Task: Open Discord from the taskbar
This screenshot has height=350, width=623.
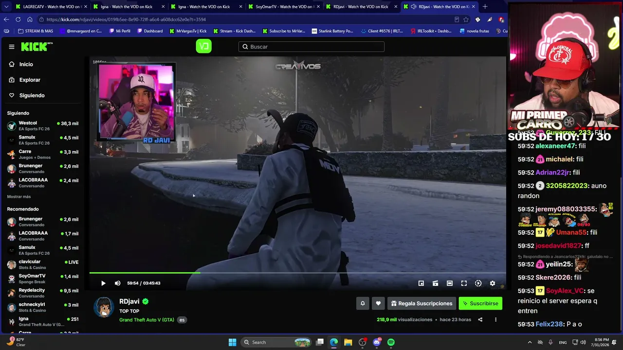Action: tap(377, 342)
